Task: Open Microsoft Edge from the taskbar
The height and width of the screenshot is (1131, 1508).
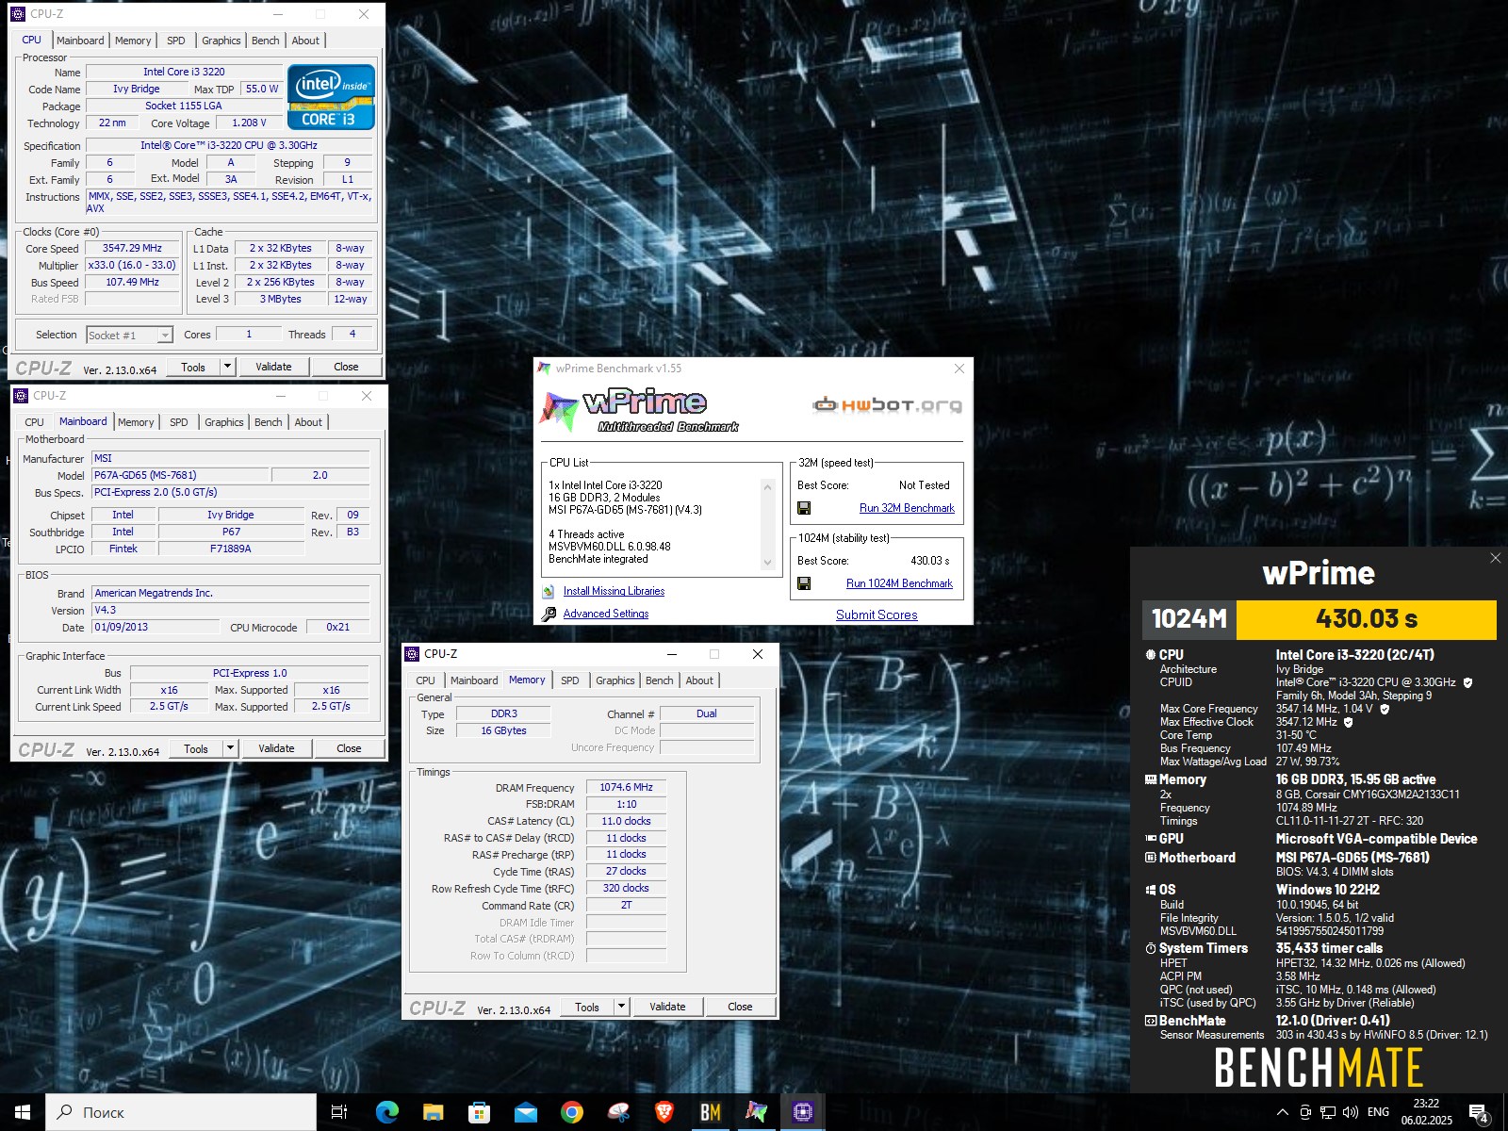Action: [x=386, y=1112]
